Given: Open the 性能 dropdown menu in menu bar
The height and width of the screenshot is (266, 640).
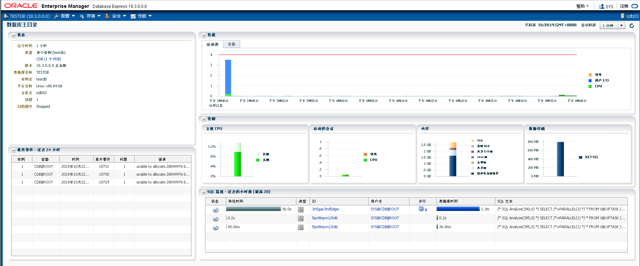Looking at the screenshot, I should click(x=145, y=16).
